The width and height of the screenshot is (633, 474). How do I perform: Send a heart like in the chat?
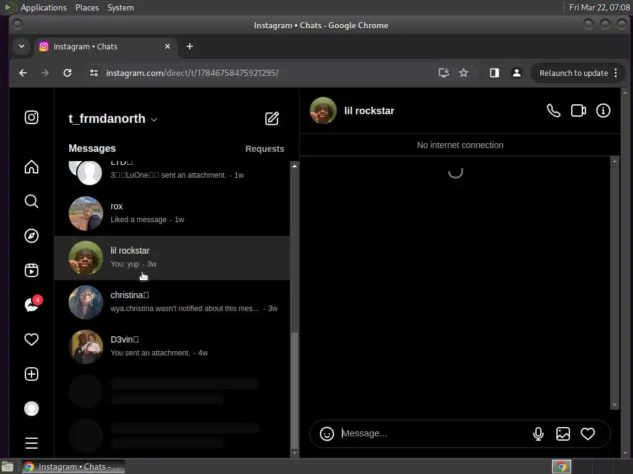588,434
